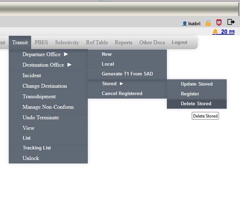This screenshot has width=240, height=208.
Task: Open the Tracking List item
Action: pyautogui.click(x=37, y=148)
